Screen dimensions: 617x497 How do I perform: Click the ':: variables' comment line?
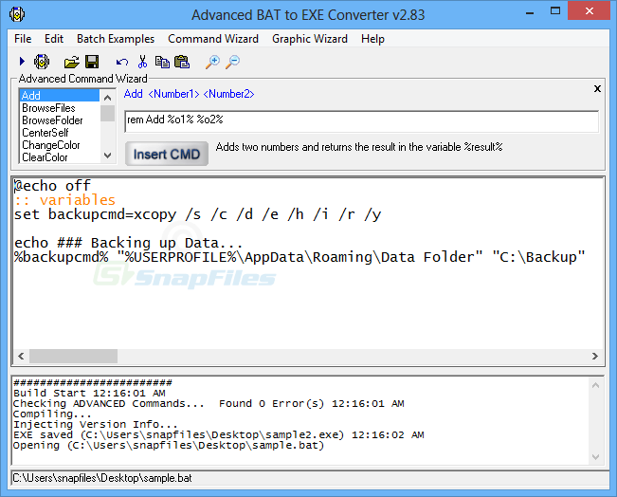64,200
